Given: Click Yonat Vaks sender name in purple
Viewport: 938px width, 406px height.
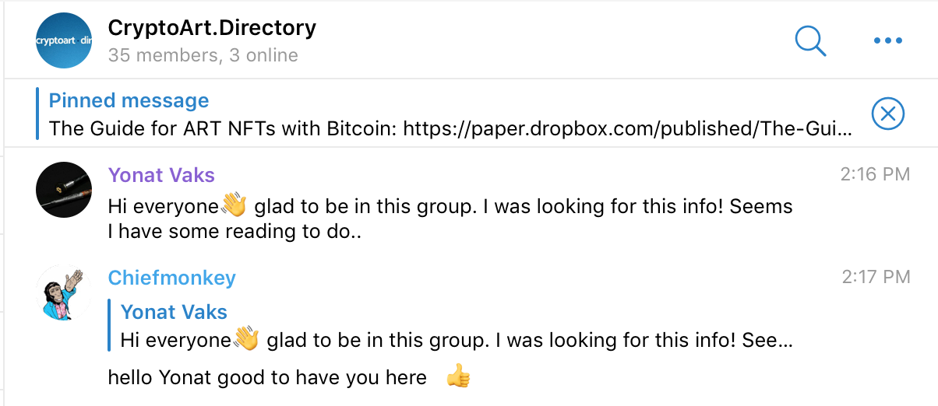Looking at the screenshot, I should click(x=161, y=174).
